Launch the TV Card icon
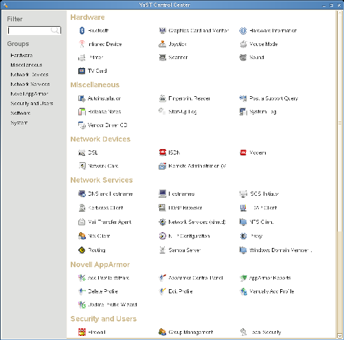 tap(82, 71)
